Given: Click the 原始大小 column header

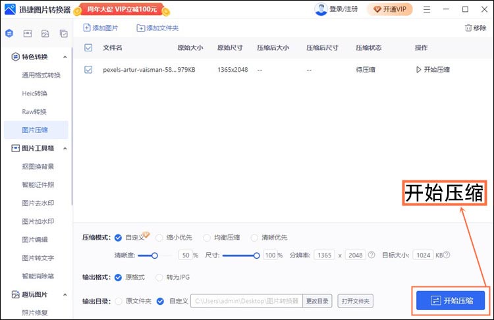Looking at the screenshot, I should (x=190, y=48).
